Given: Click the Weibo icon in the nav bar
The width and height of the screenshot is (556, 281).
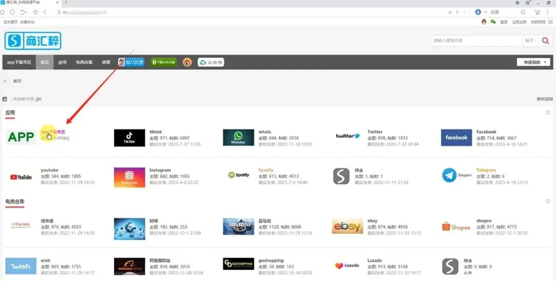Looking at the screenshot, I should coord(187,62).
